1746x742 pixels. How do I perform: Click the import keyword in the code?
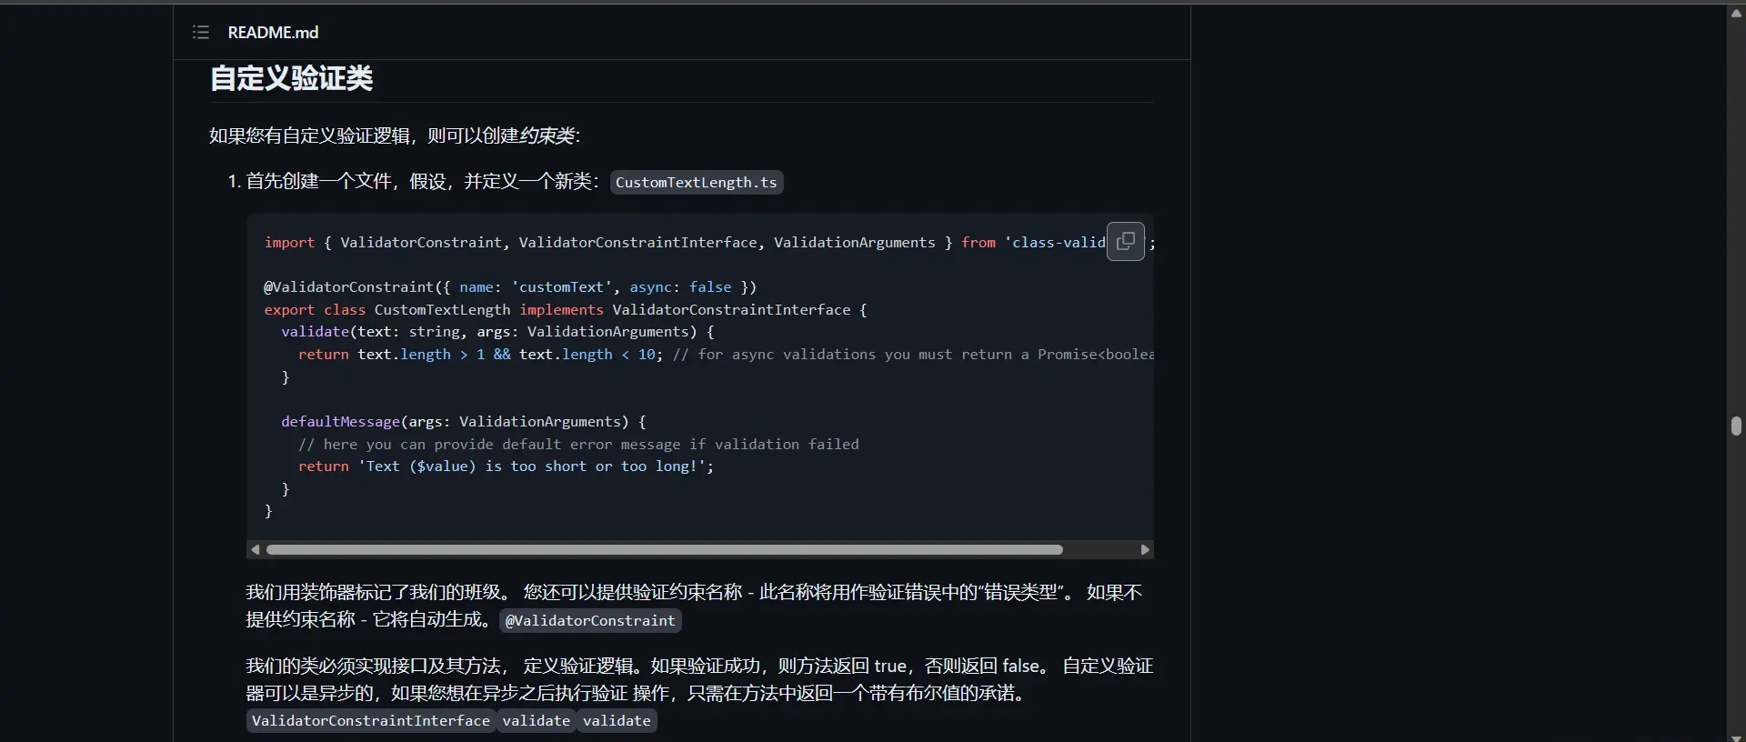coord(289,243)
